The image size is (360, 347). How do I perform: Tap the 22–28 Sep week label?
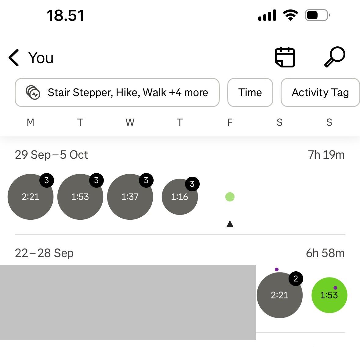(44, 253)
